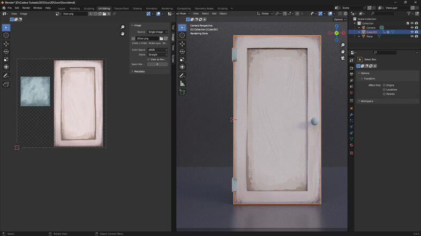The image size is (421, 236).
Task: Switch to the Texture Paint workspace tab
Action: click(x=122, y=9)
